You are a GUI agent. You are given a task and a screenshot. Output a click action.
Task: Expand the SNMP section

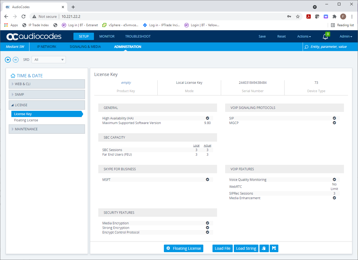47,94
